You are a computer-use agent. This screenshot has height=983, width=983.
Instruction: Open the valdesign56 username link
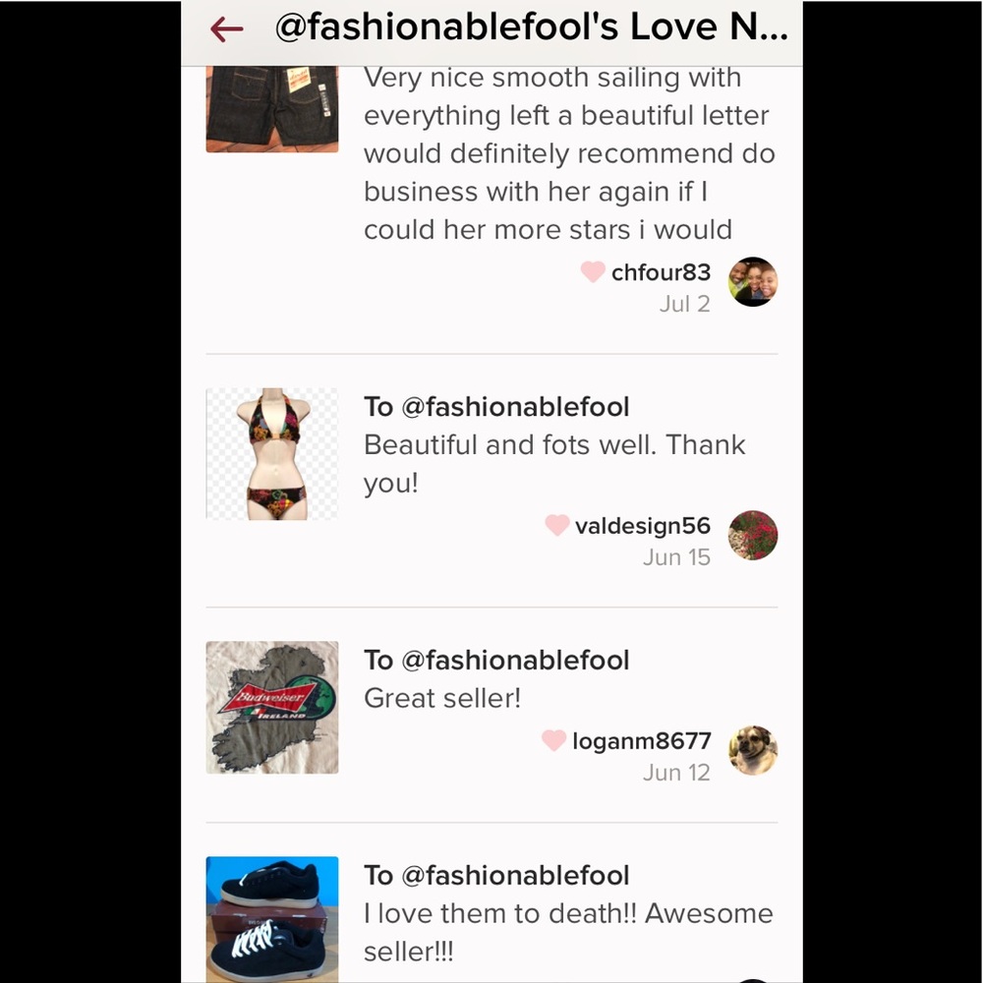[643, 526]
